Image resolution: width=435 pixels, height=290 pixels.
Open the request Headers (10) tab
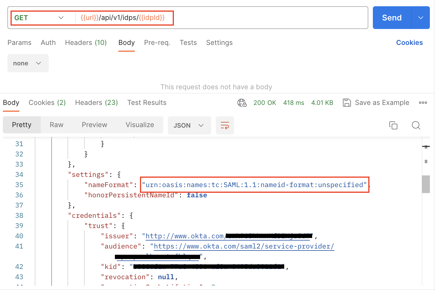coord(86,43)
